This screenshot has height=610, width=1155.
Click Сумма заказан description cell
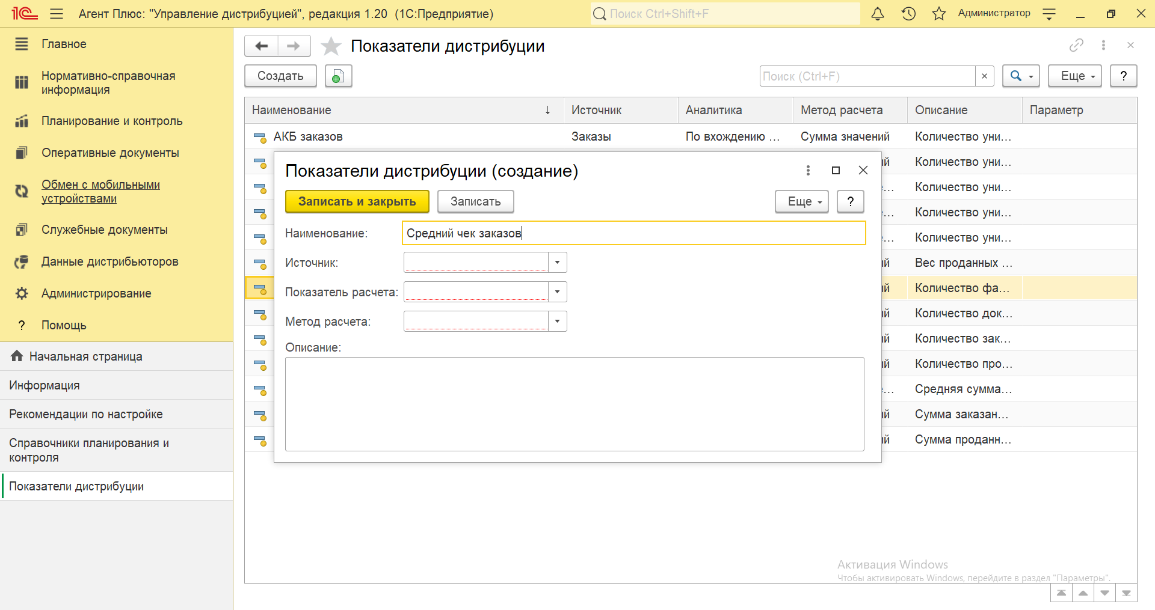point(964,414)
